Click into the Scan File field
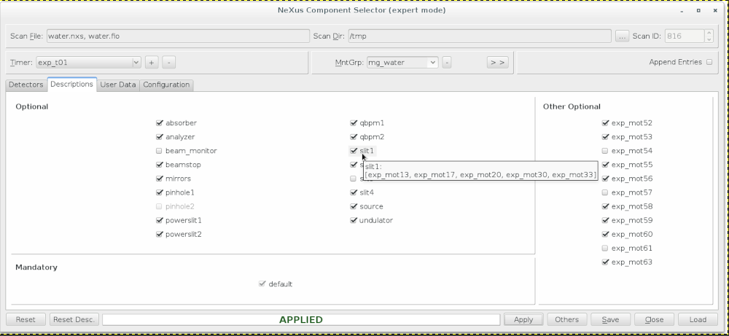 coord(178,36)
